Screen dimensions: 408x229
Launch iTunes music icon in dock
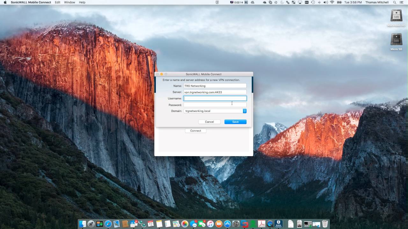pos(210,224)
